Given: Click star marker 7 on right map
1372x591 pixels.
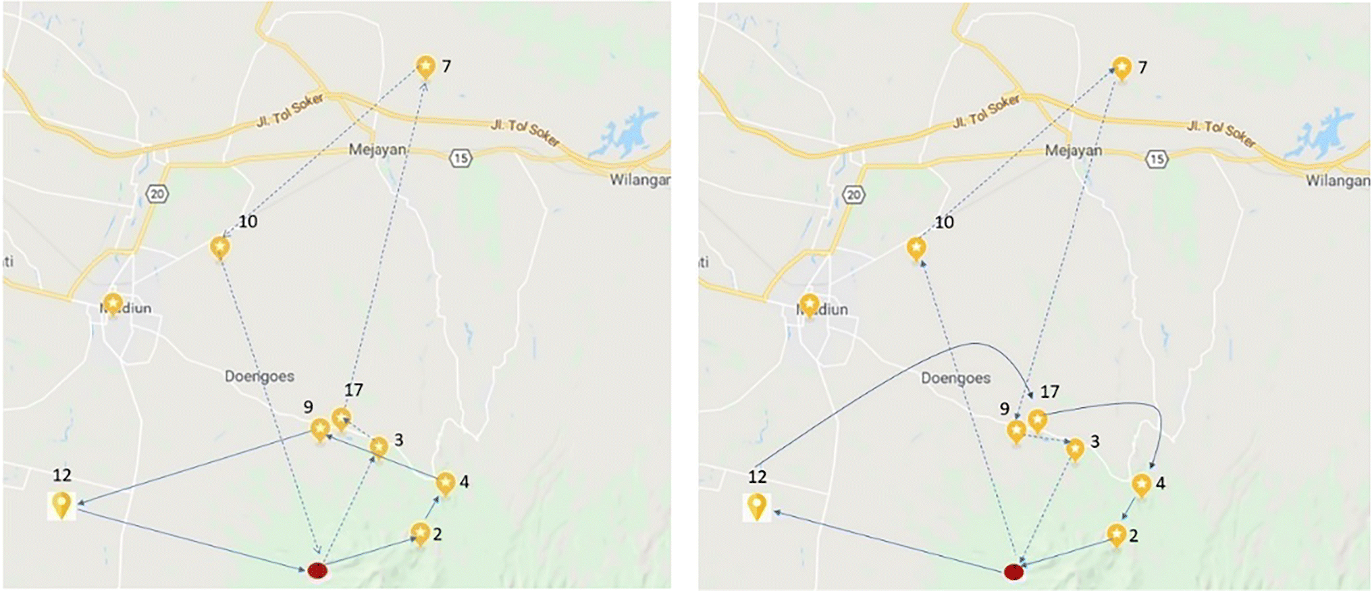Looking at the screenshot, I should (1121, 69).
